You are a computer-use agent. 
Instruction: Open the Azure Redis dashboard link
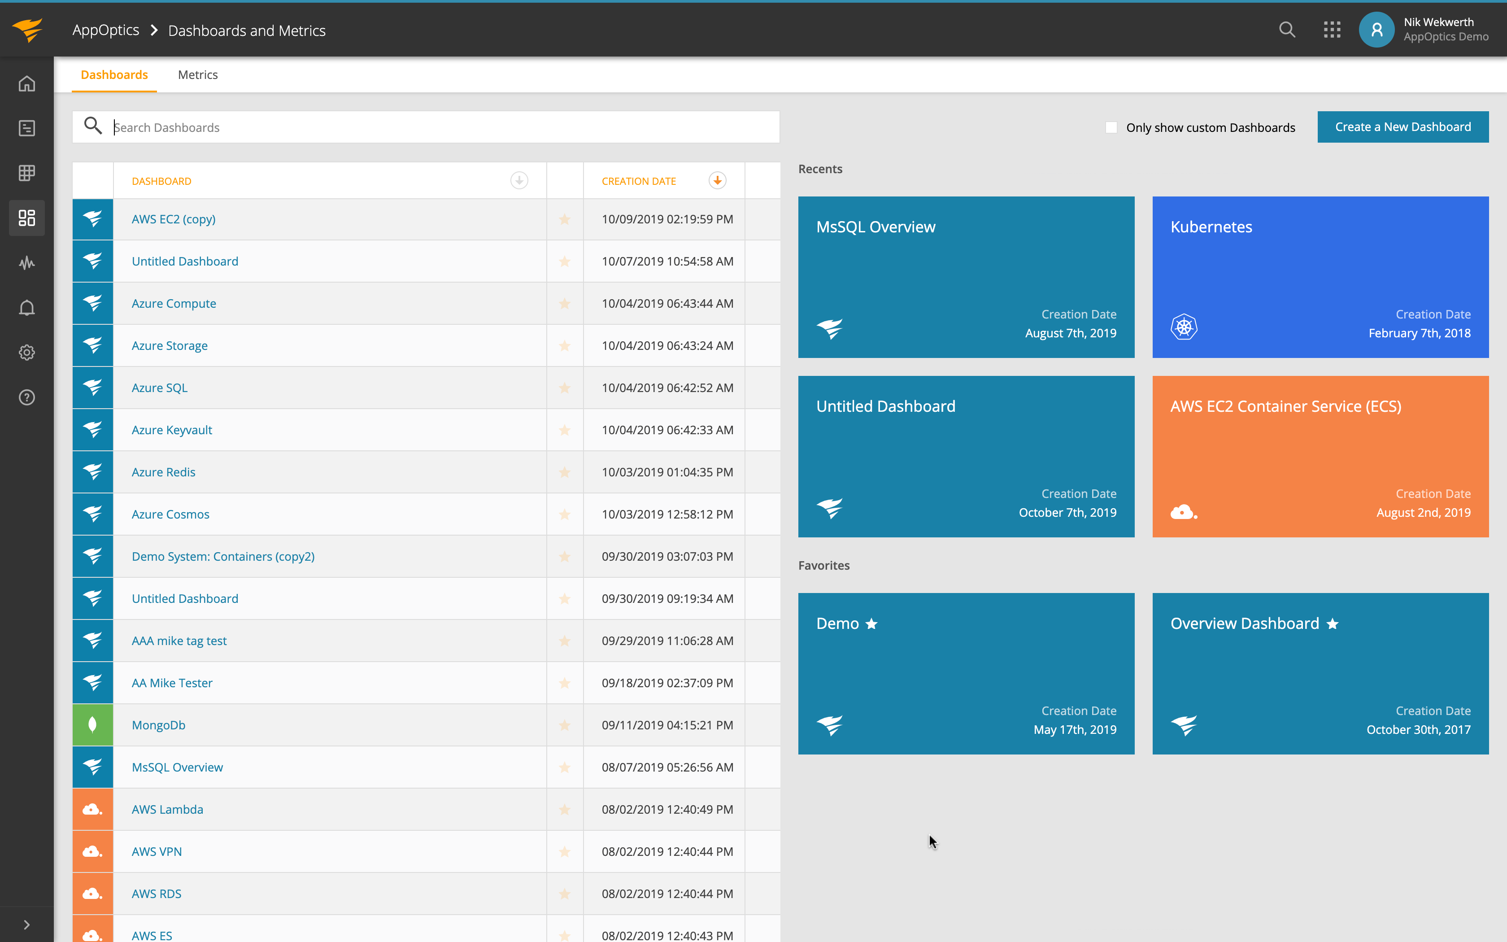coord(163,472)
